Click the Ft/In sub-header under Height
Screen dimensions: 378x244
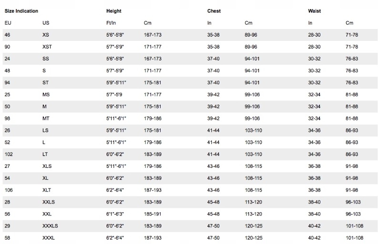(x=111, y=23)
